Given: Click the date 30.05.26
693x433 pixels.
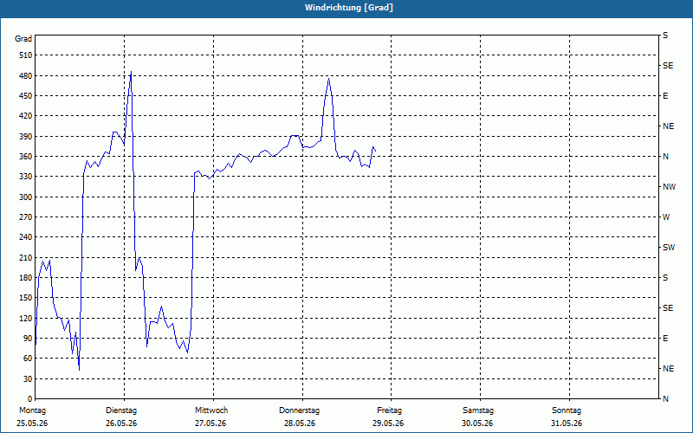Looking at the screenshot, I should coord(477,423).
